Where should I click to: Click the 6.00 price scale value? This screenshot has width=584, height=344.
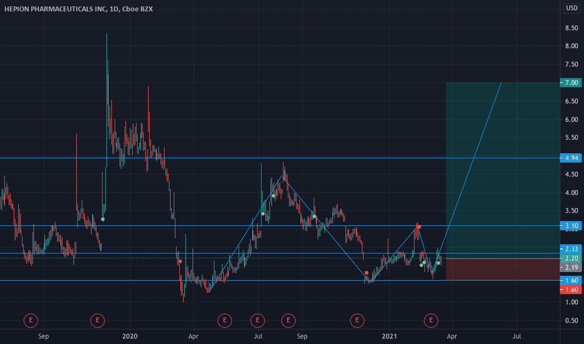(571, 119)
